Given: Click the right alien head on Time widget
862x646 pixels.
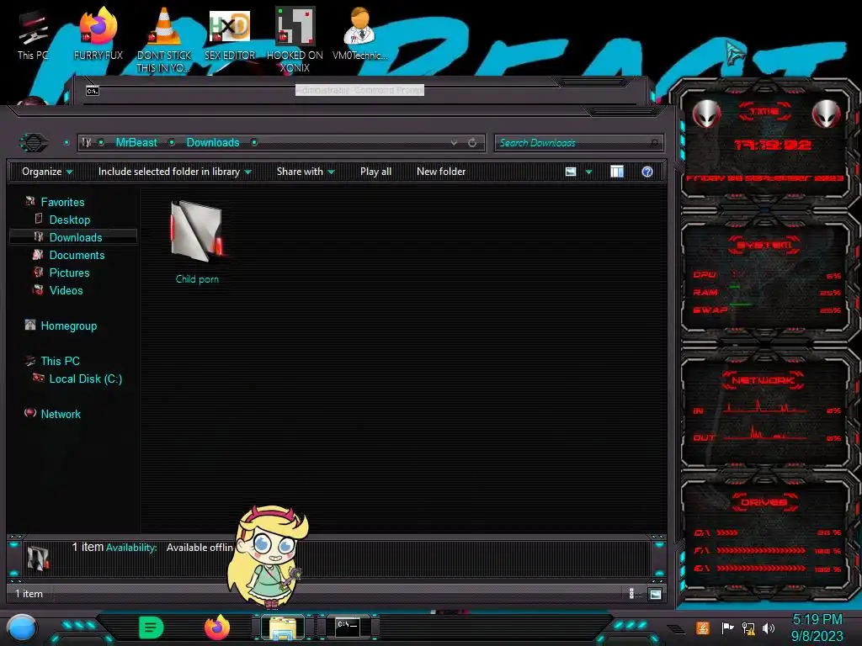Looking at the screenshot, I should [x=827, y=114].
